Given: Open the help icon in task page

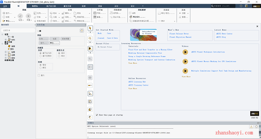Looking at the screenshot, I should 82,31.
